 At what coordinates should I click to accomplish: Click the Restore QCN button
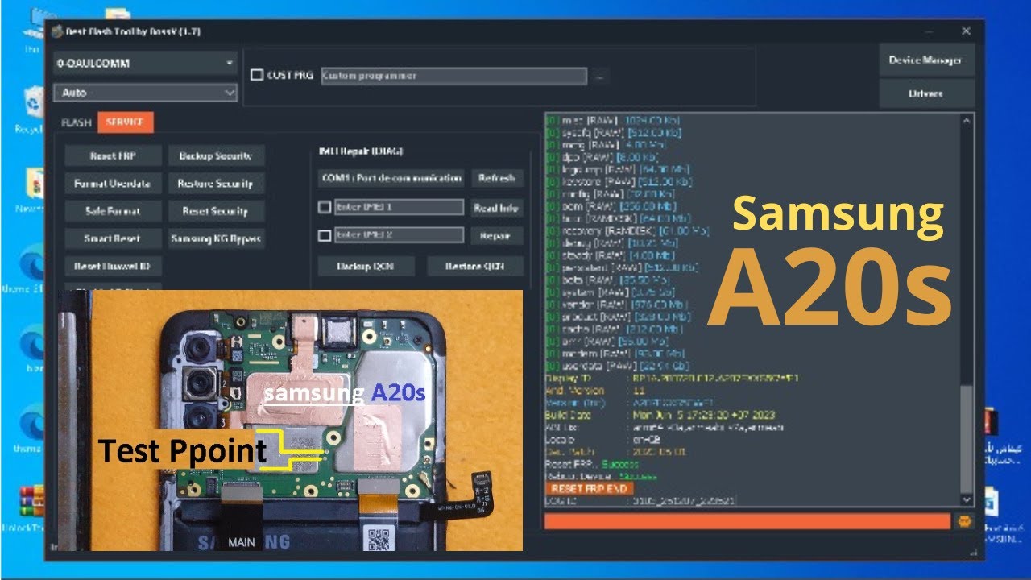475,266
